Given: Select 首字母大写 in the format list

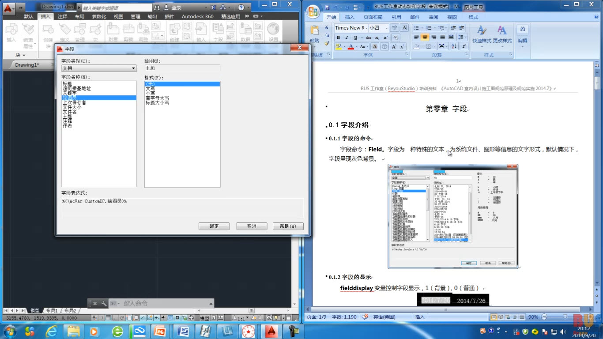Looking at the screenshot, I should 158,98.
